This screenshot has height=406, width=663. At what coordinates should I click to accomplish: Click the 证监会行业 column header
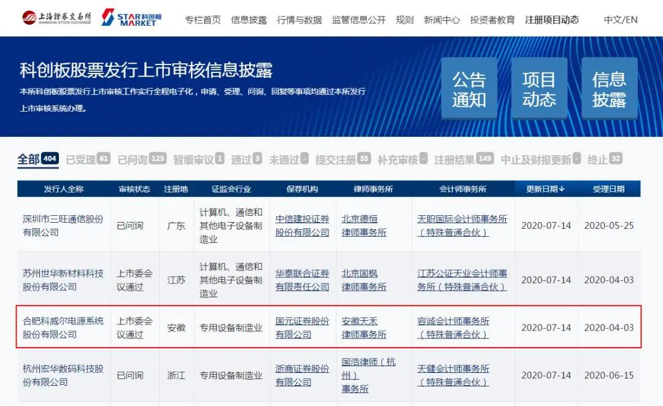pyautogui.click(x=231, y=189)
